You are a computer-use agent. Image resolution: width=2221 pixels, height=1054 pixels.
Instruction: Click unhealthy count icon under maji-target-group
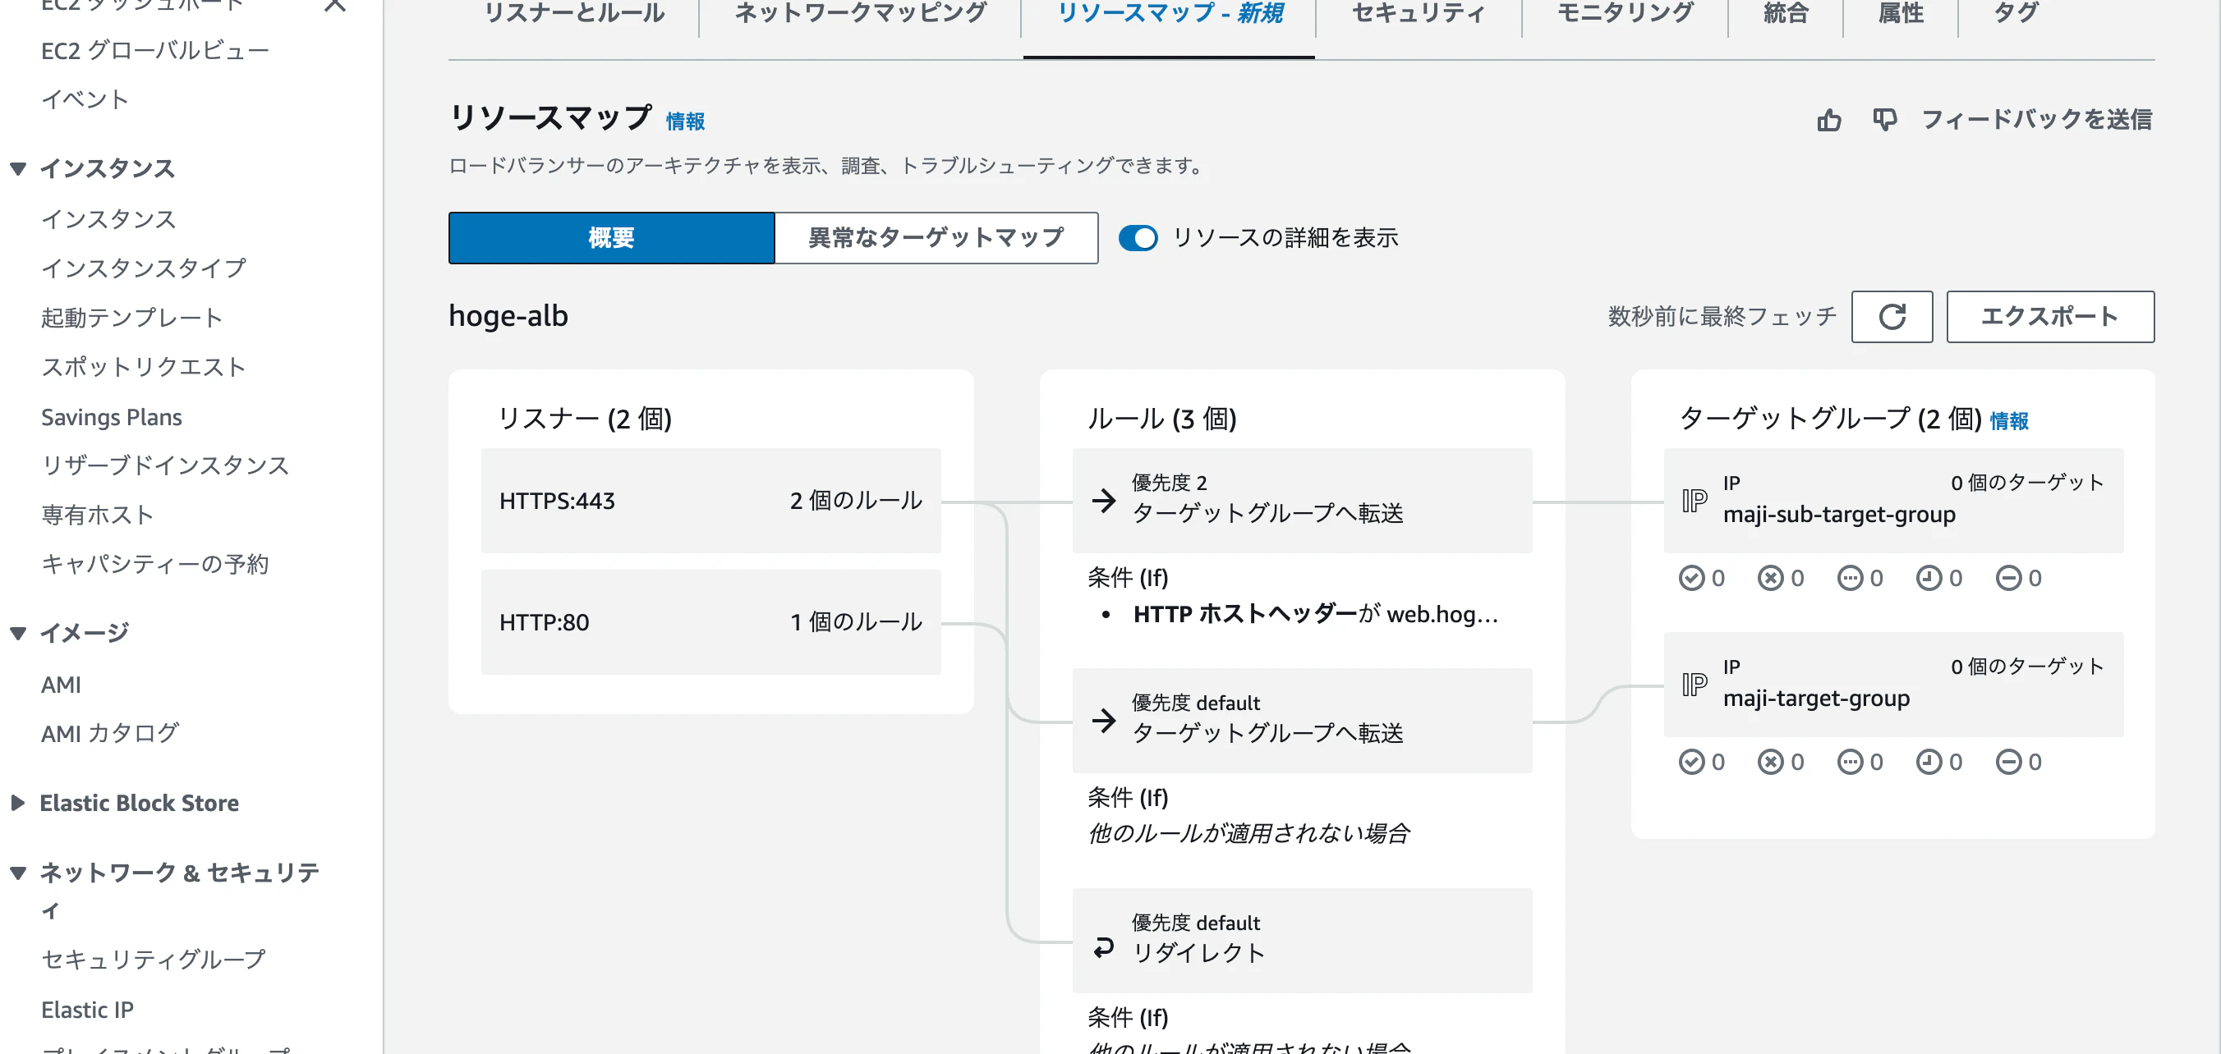[1771, 762]
